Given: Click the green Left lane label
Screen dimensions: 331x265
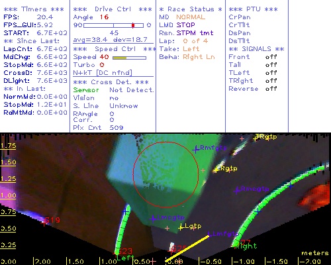Looking at the screenshot, I should click(x=124, y=258).
